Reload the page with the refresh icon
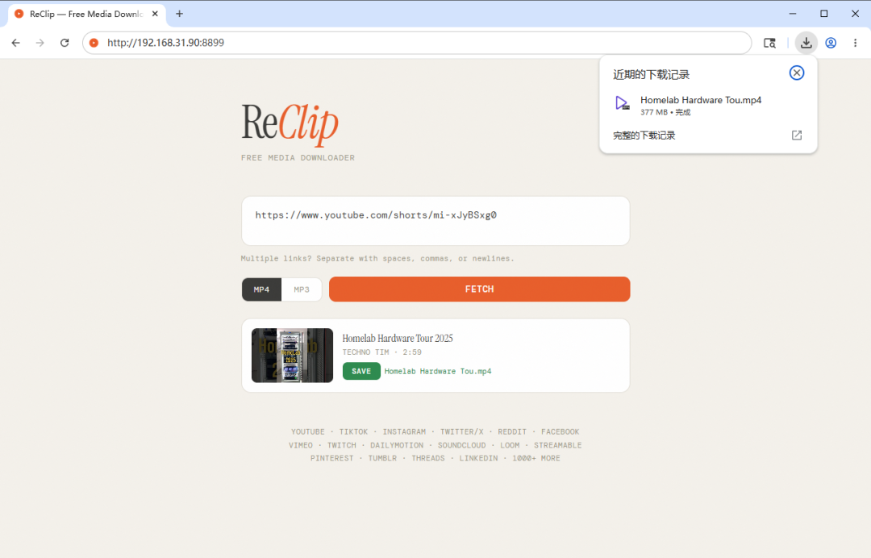This screenshot has height=558, width=871. [x=65, y=43]
